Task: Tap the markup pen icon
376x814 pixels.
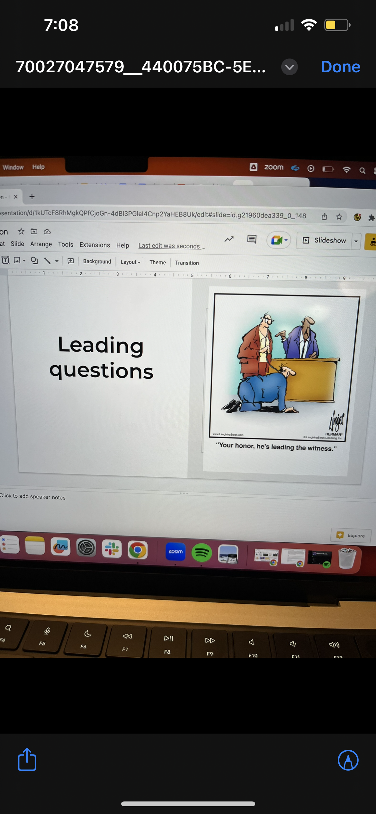Action: click(x=348, y=760)
